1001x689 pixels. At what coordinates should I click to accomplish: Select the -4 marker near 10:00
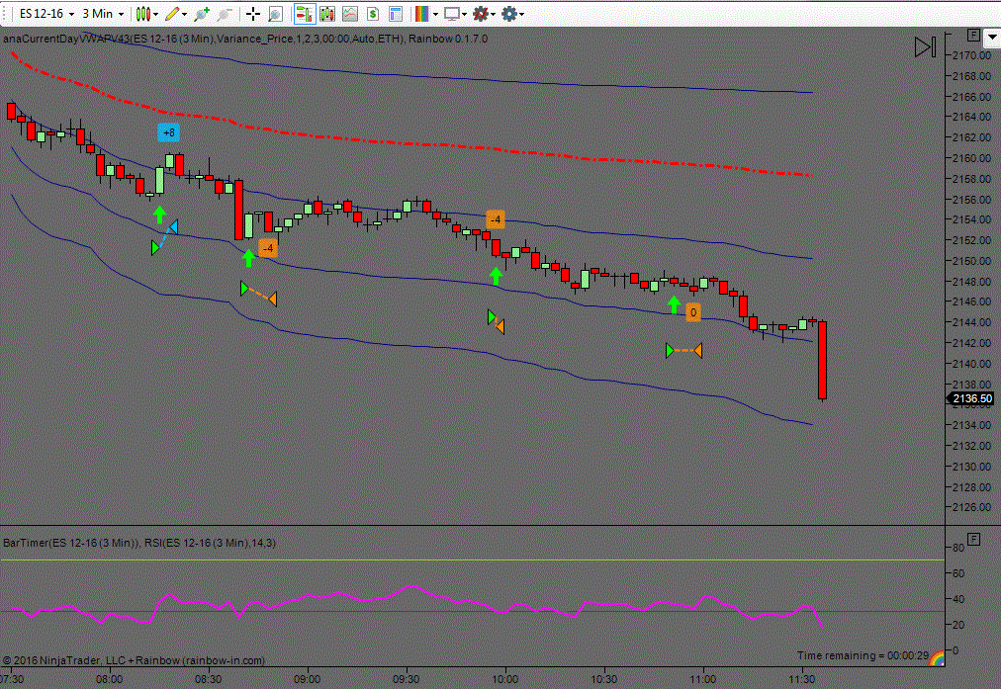(496, 220)
